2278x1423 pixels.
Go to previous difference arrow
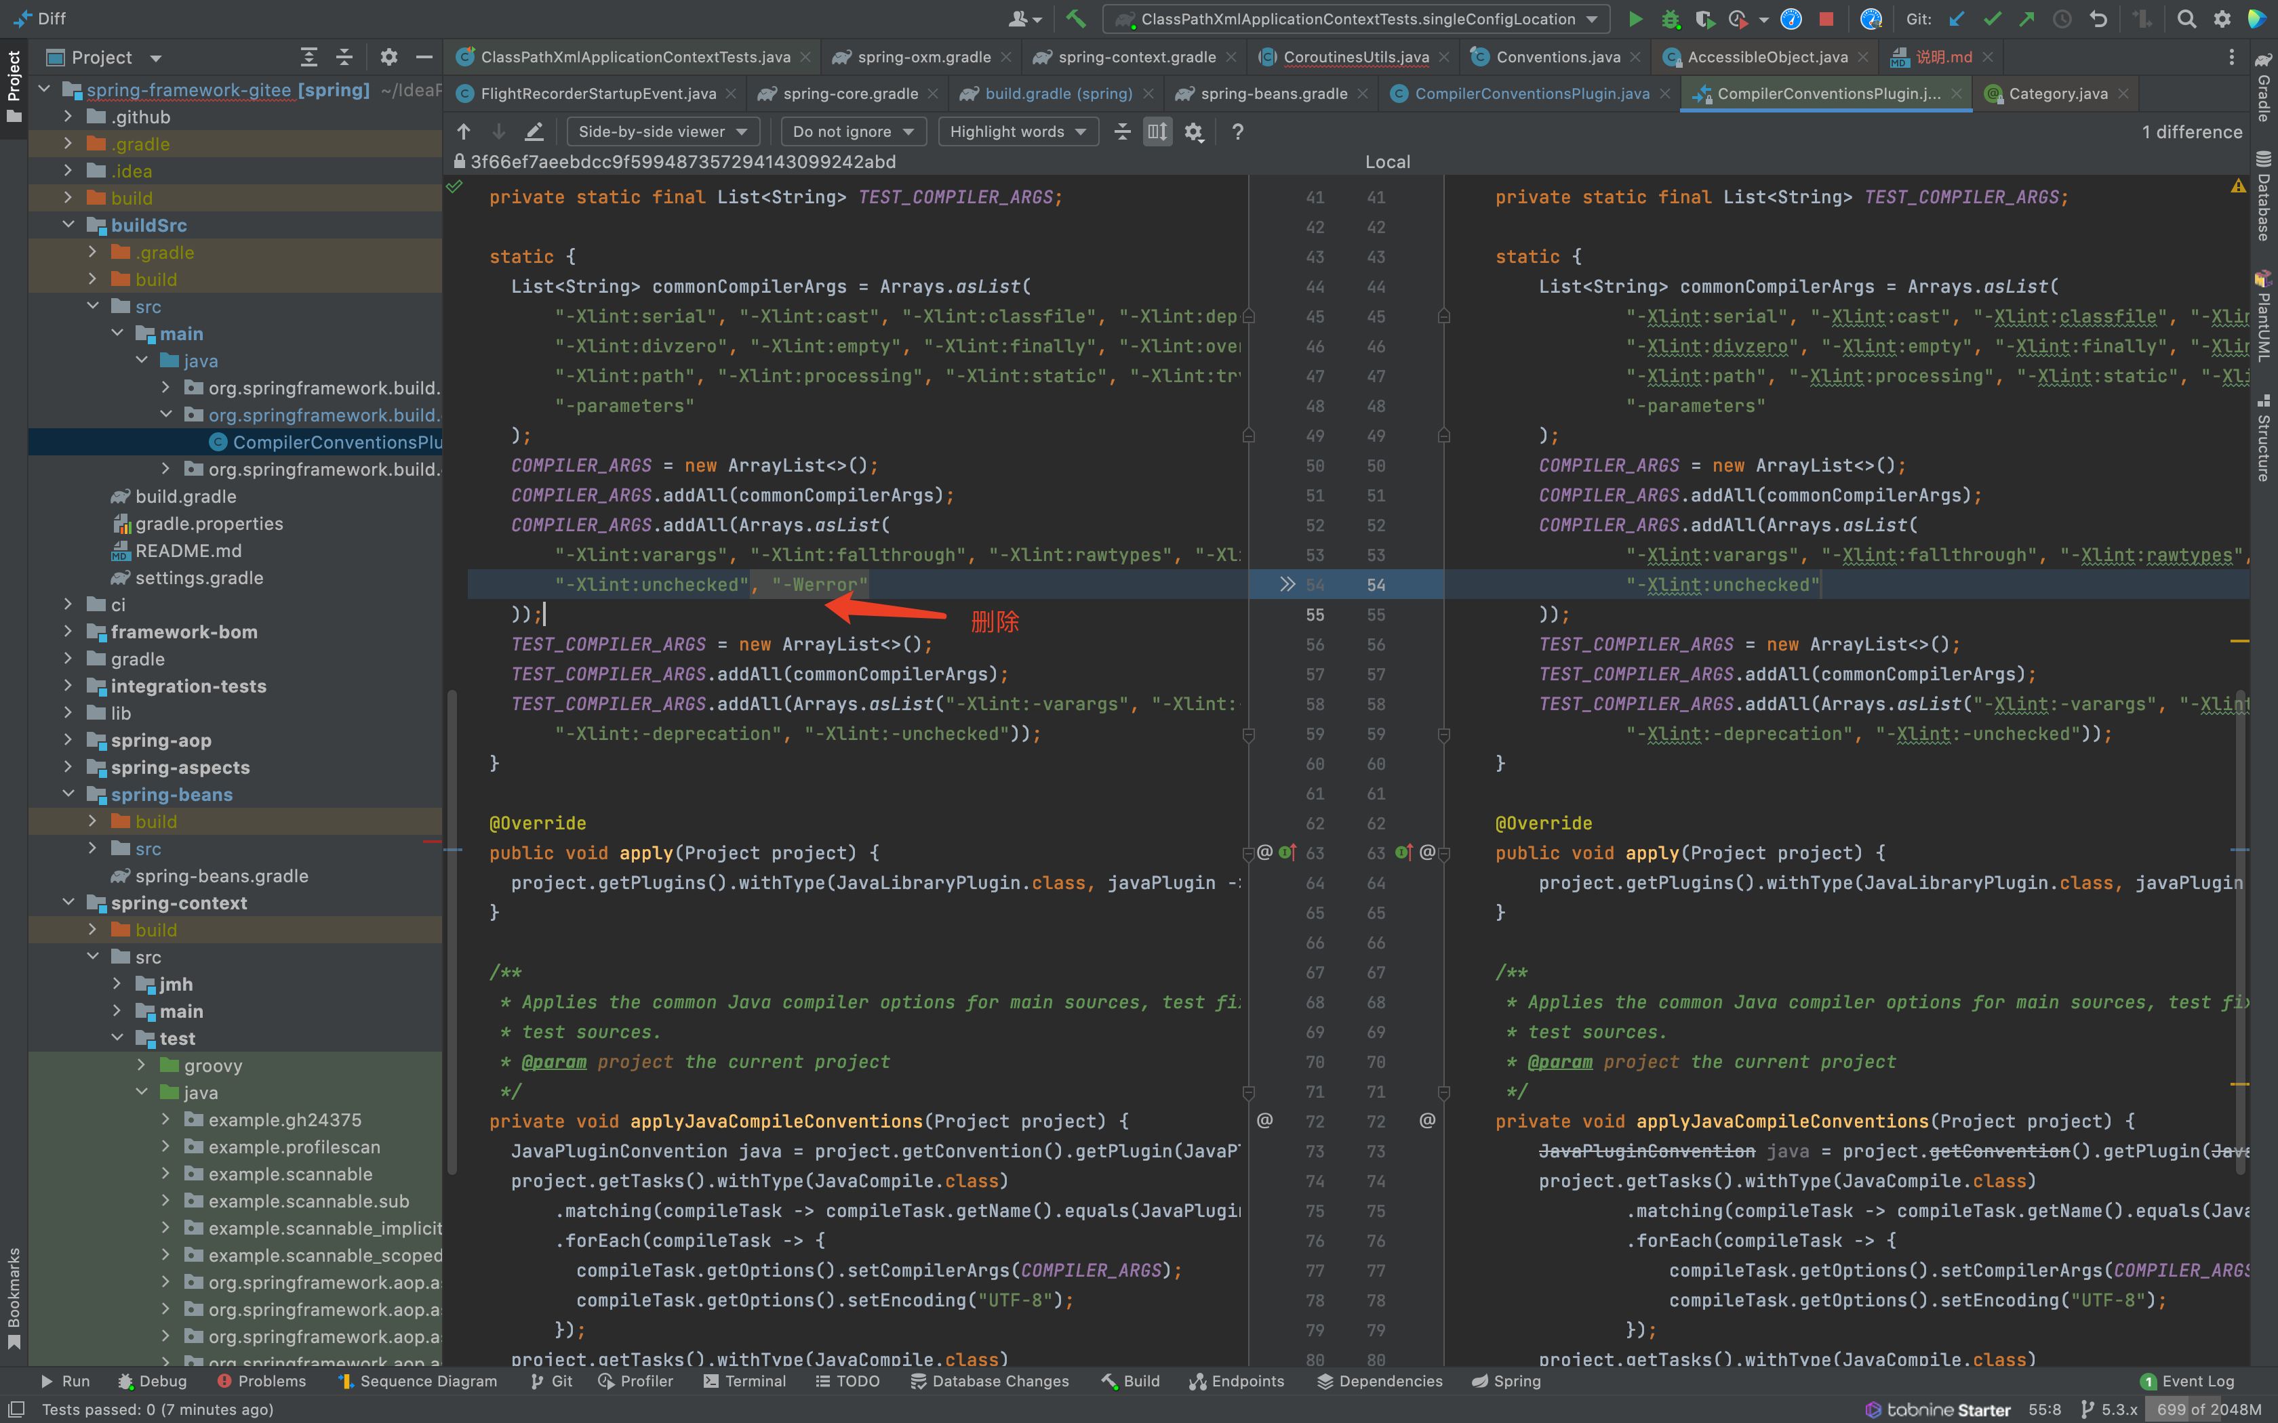(464, 131)
